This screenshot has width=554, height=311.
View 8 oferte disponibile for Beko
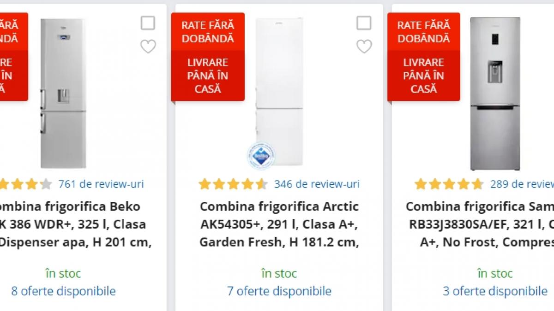point(63,291)
